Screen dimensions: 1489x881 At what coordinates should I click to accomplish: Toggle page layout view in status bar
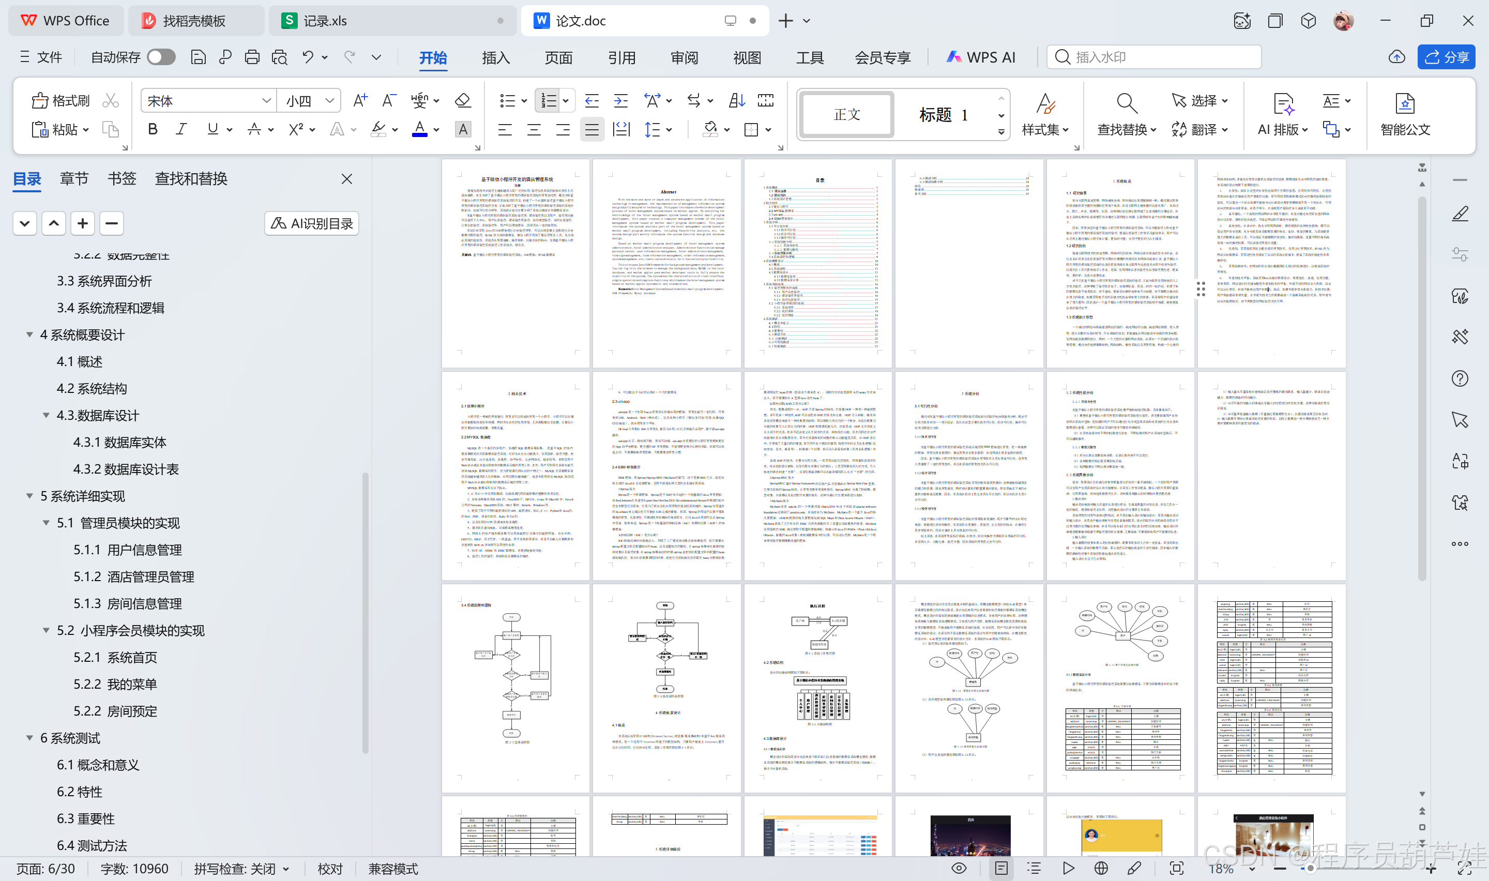(x=1000, y=868)
